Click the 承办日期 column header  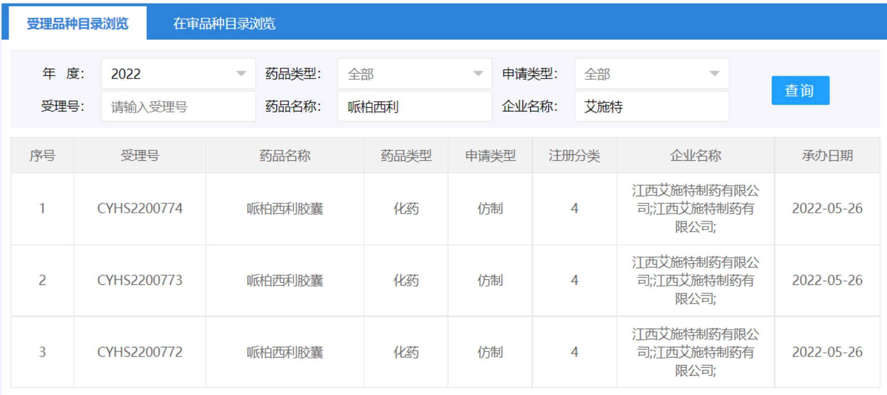coord(827,156)
